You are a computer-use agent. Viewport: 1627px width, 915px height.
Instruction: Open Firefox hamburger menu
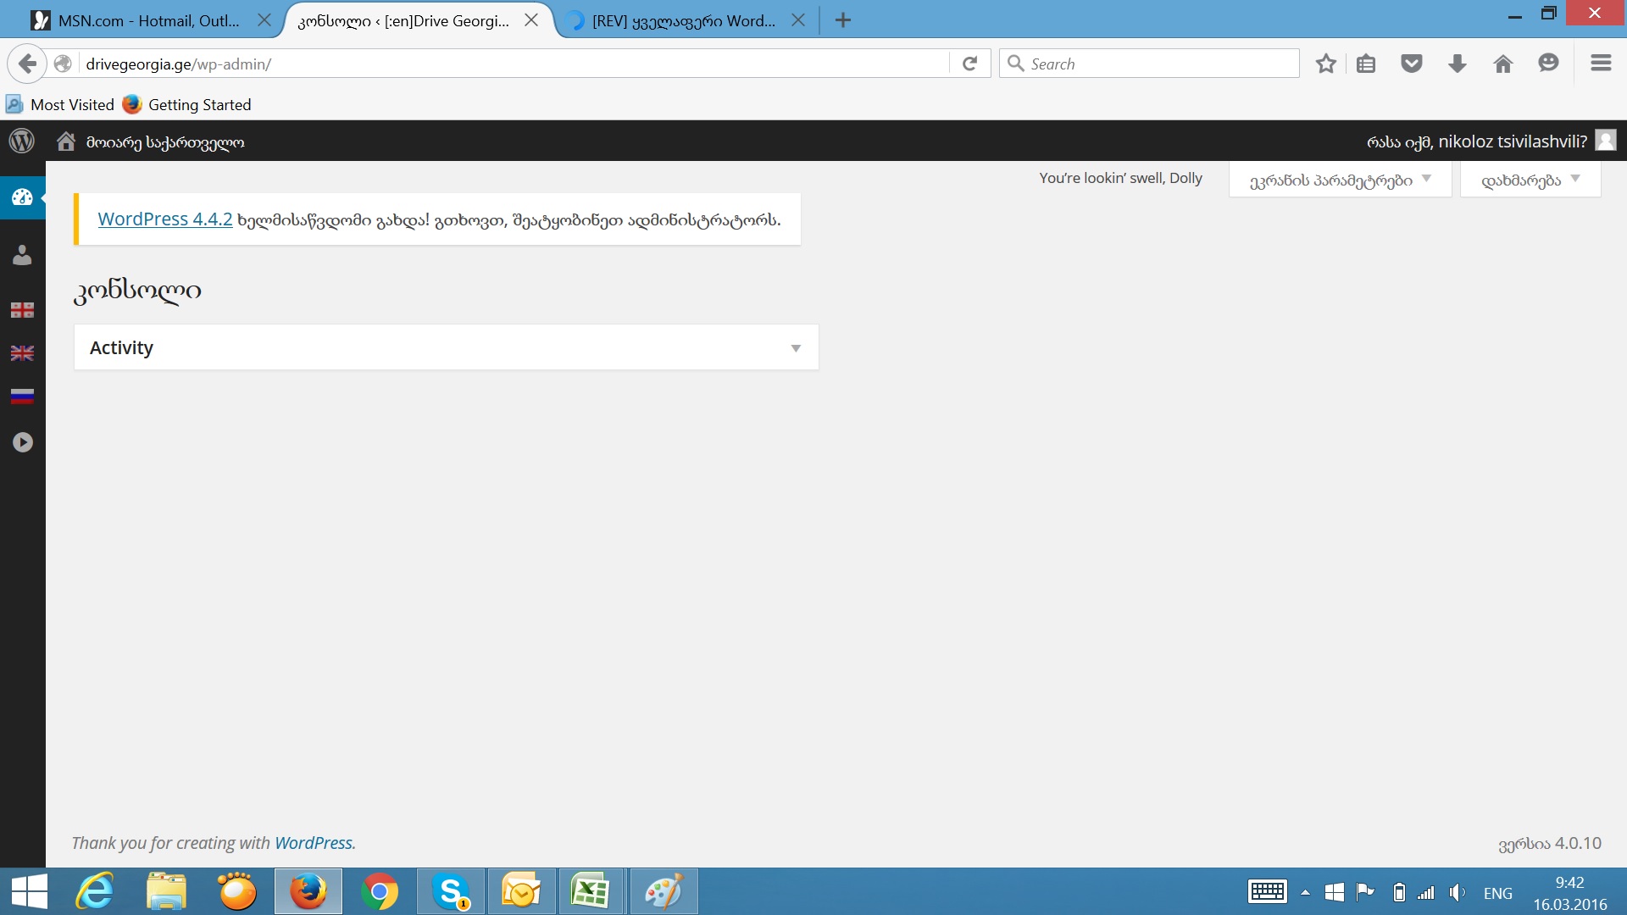point(1601,64)
